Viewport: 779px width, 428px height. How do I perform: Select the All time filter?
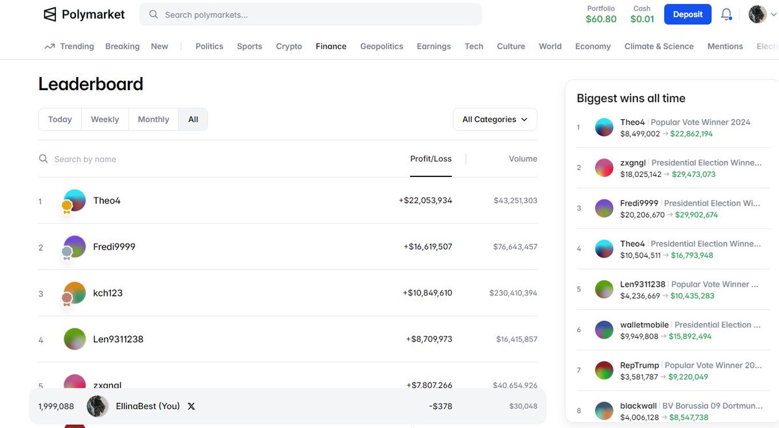click(x=193, y=119)
